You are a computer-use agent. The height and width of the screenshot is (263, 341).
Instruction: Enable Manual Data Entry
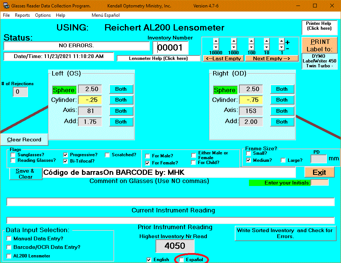(x=9, y=239)
